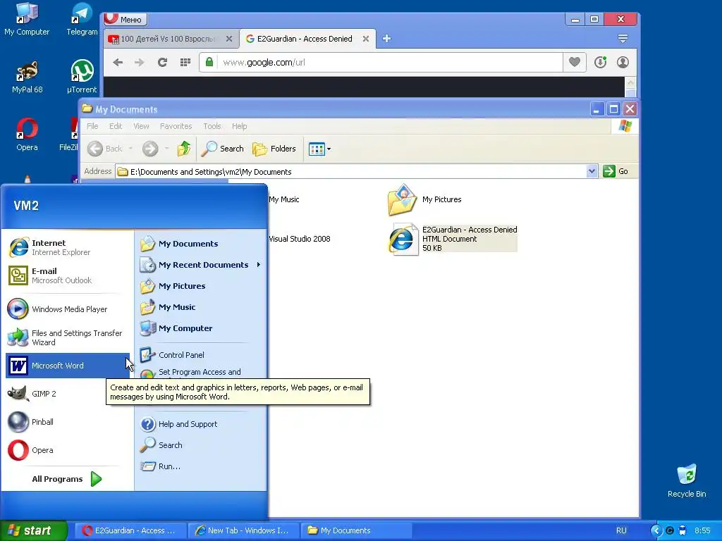Expand My Recent Documents submenu
This screenshot has width=722, height=541.
pos(200,265)
